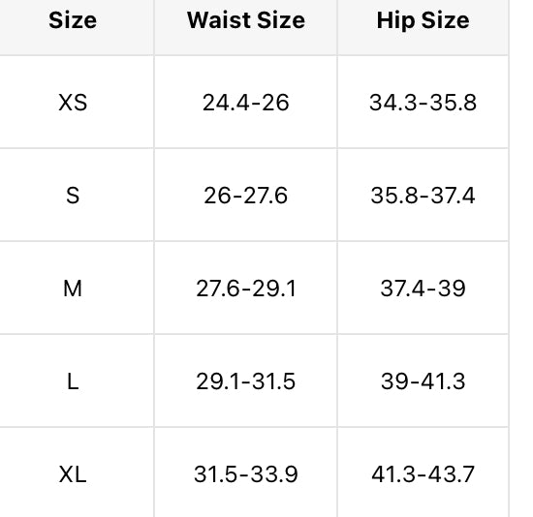Select the M size cell

(x=73, y=289)
